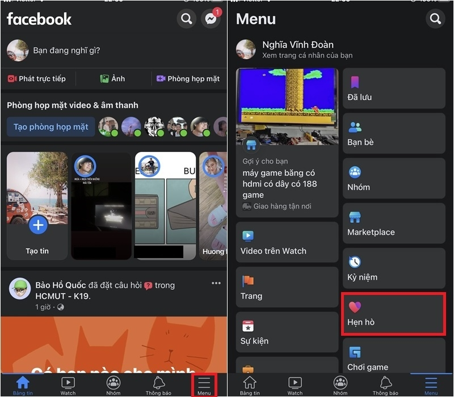Screen dimensions: 454x397
Task: Tap your profile picture beside the post field
Action: tap(18, 50)
